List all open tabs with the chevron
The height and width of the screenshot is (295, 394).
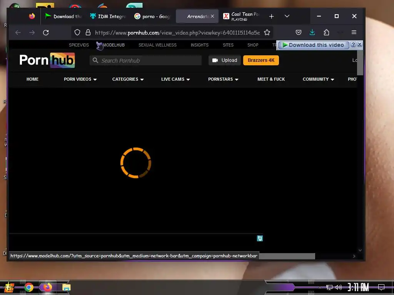[x=287, y=16]
